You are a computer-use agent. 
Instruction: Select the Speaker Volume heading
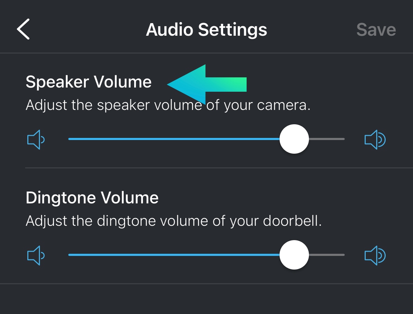(x=89, y=82)
